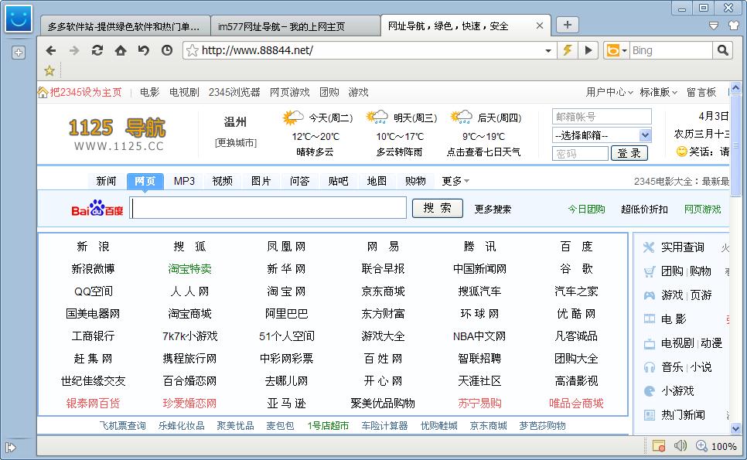Click the 电影 film icon
This screenshot has height=460, width=747.
click(650, 319)
